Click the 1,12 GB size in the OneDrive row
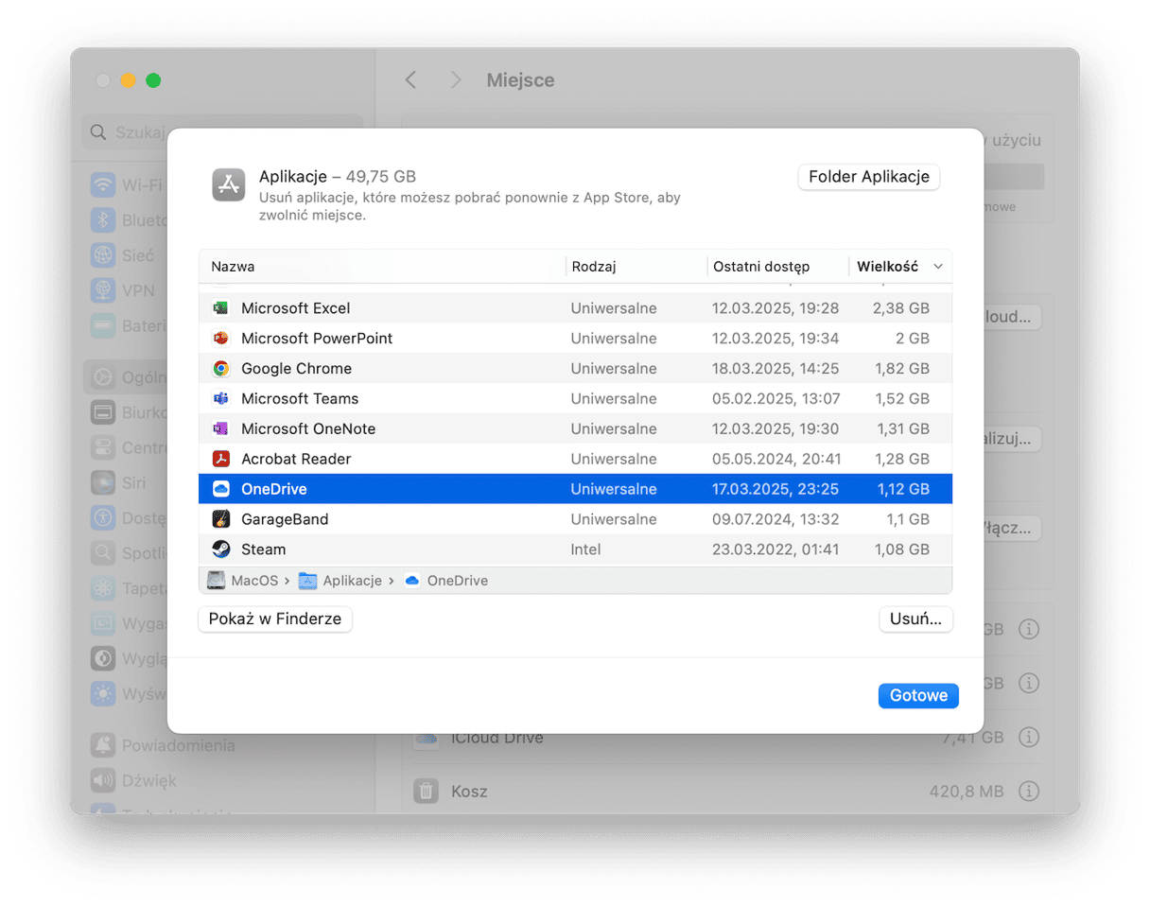The height and width of the screenshot is (907, 1150). (x=901, y=490)
